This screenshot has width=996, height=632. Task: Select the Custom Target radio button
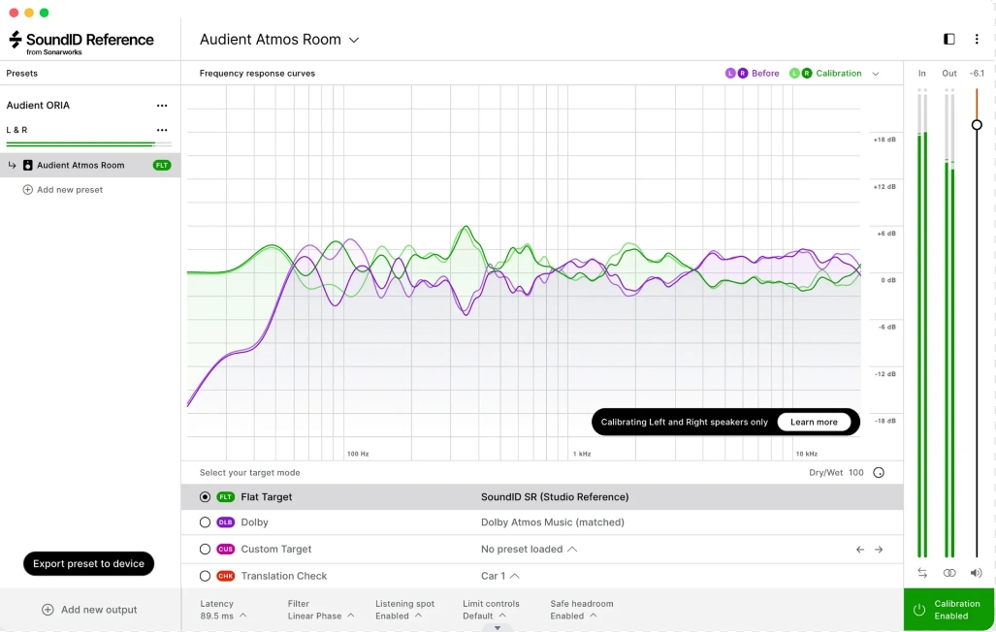click(205, 550)
